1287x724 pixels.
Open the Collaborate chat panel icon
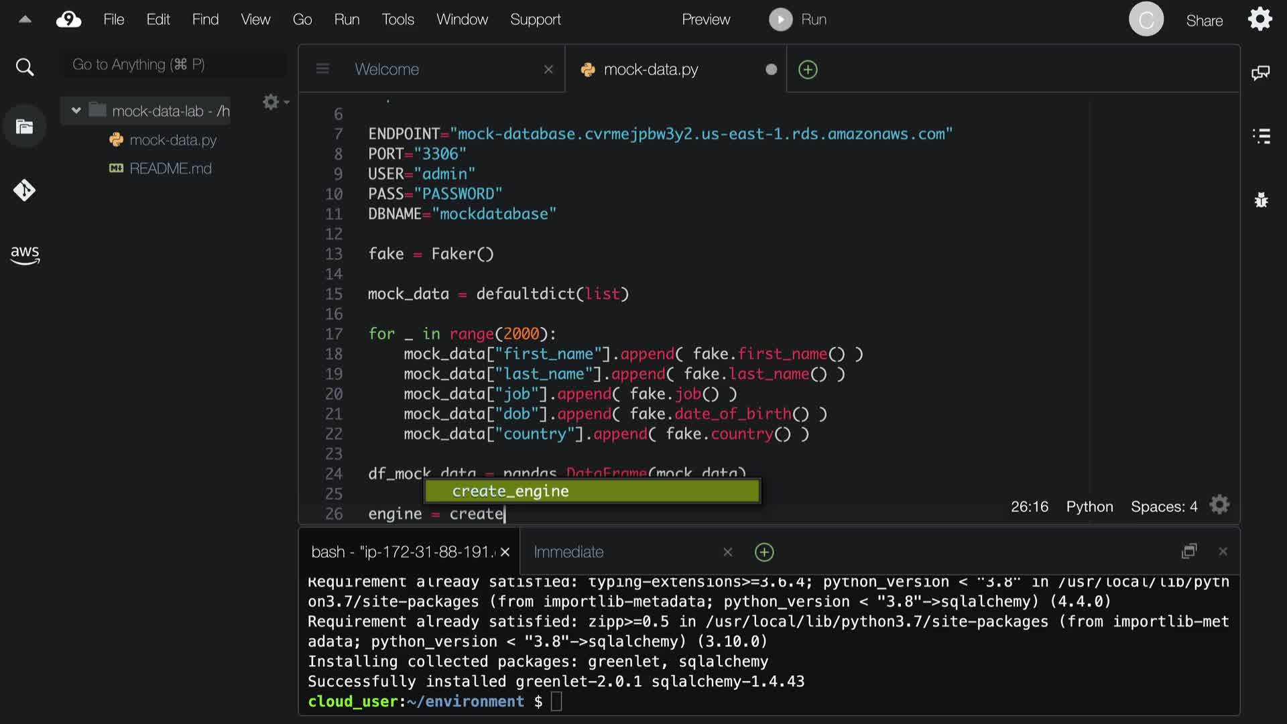tap(1260, 72)
